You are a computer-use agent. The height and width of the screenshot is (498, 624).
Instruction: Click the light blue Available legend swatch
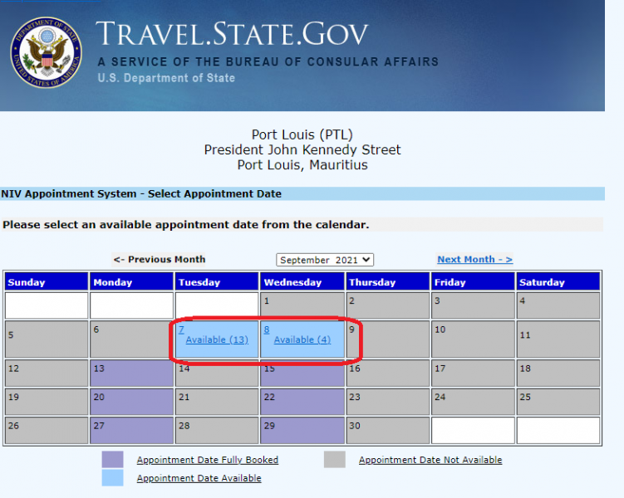113,478
